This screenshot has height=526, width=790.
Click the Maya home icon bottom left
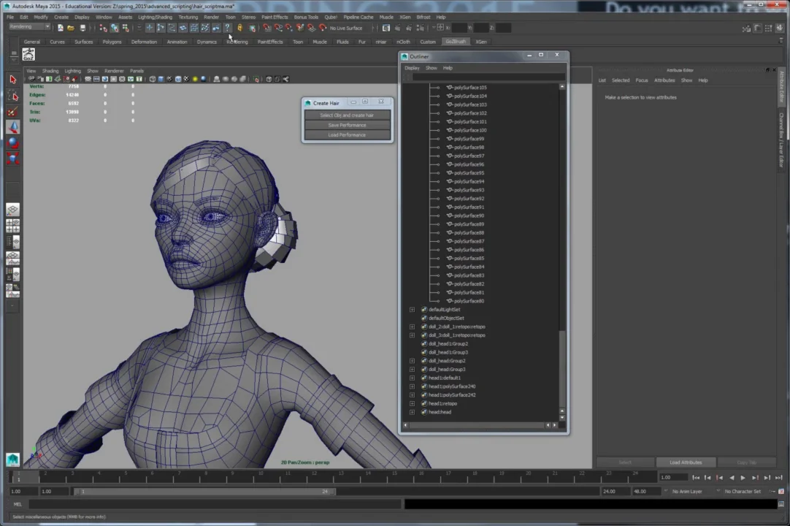click(x=12, y=459)
